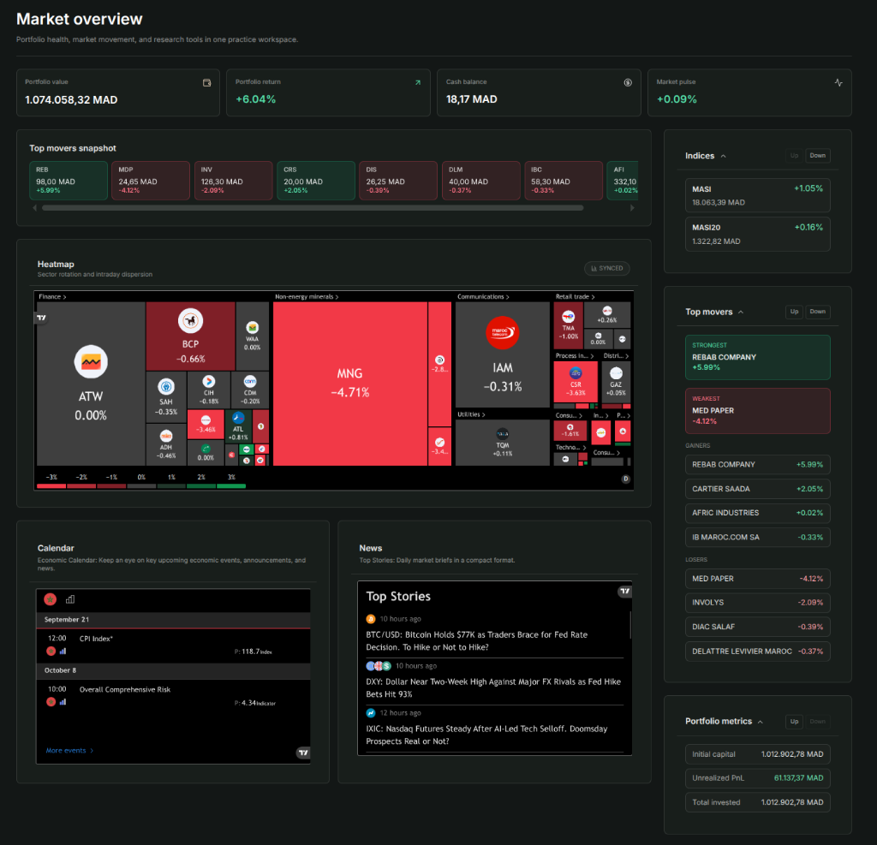Open the DXY Dollar news story

click(x=493, y=687)
